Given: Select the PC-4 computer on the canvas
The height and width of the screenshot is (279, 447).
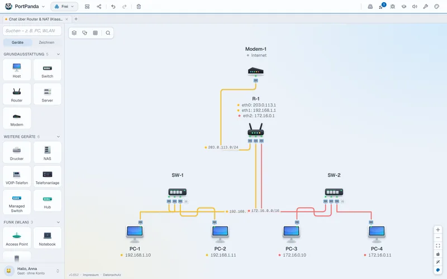Looking at the screenshot, I should click(377, 233).
